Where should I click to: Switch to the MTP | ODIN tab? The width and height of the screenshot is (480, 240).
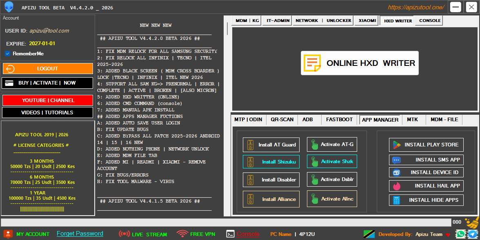click(x=248, y=120)
